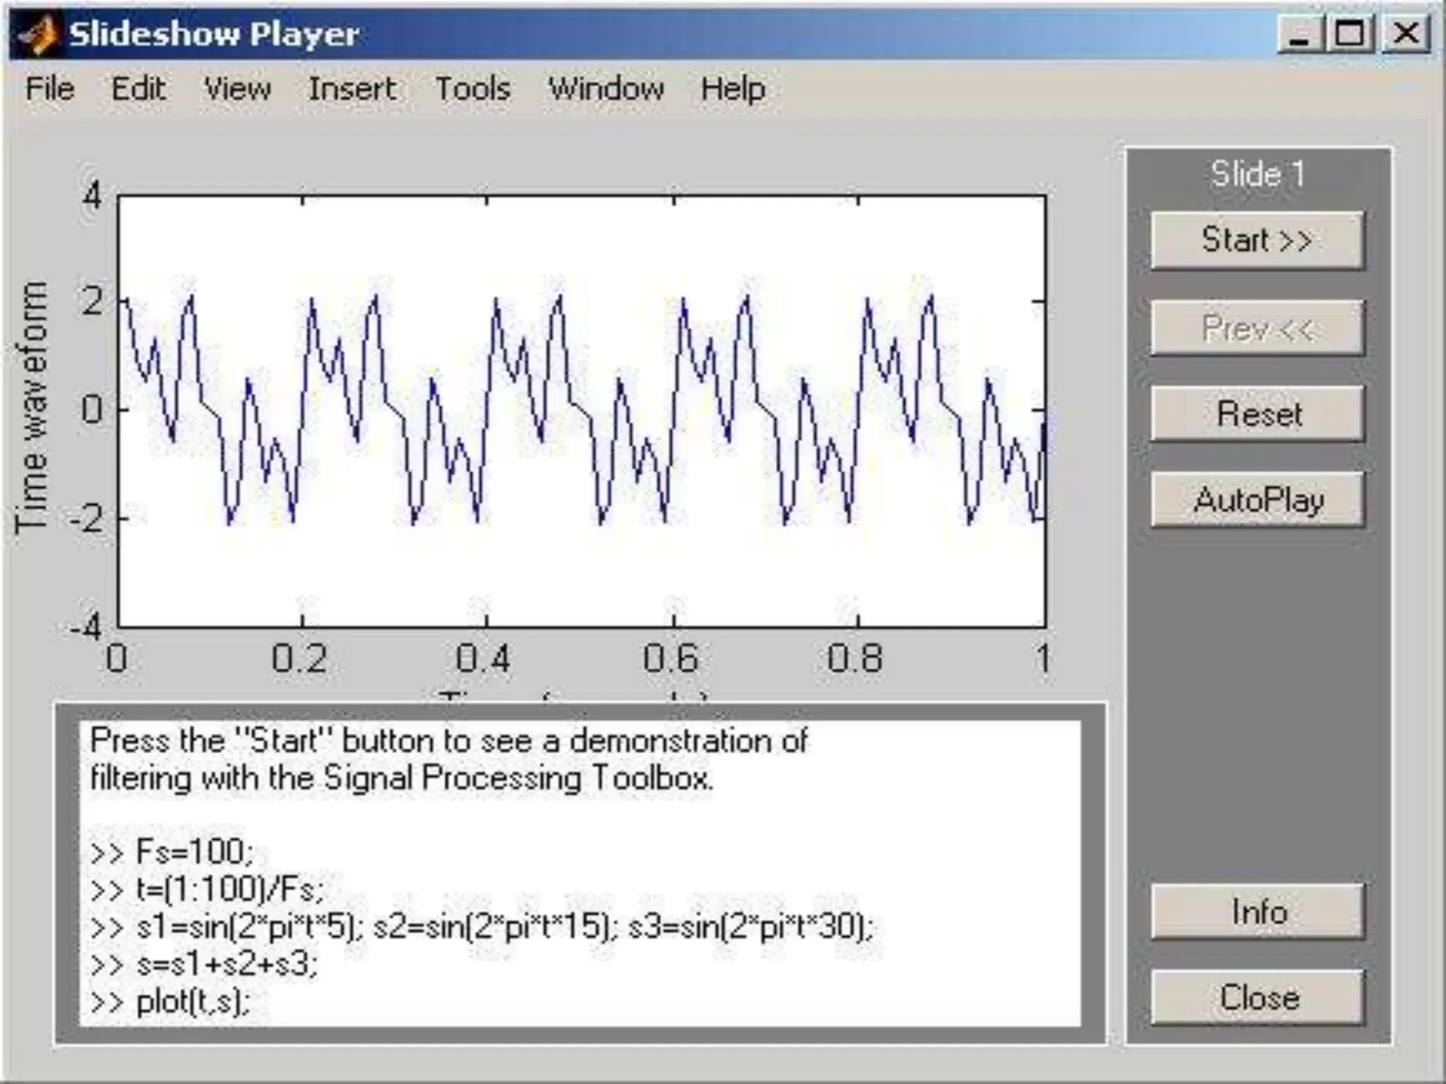Click the Info button
The image size is (1446, 1084).
(1257, 911)
